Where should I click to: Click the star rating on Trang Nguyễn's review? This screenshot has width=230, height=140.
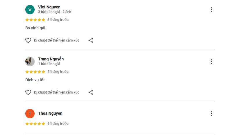[35, 72]
